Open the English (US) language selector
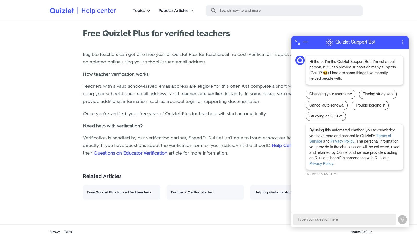Viewport: 417px width, 235px height. pyautogui.click(x=361, y=232)
